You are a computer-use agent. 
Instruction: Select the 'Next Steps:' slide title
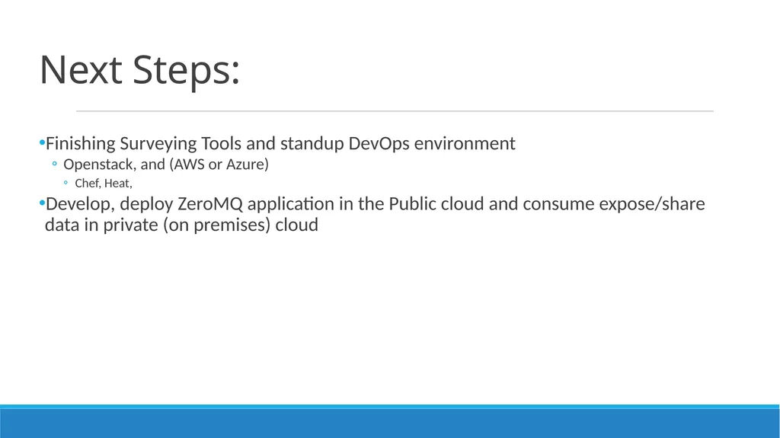(x=140, y=70)
